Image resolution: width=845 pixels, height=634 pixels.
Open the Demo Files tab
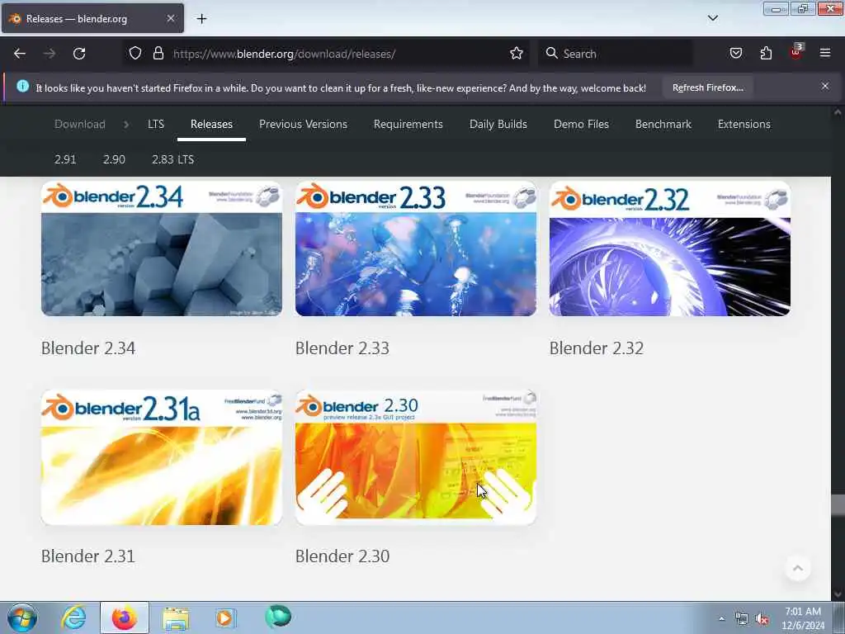tap(581, 124)
